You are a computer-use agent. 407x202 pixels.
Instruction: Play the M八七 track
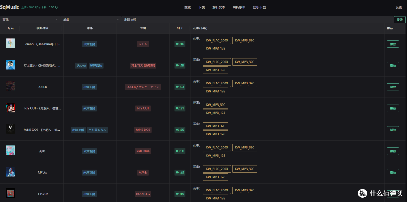393,172
